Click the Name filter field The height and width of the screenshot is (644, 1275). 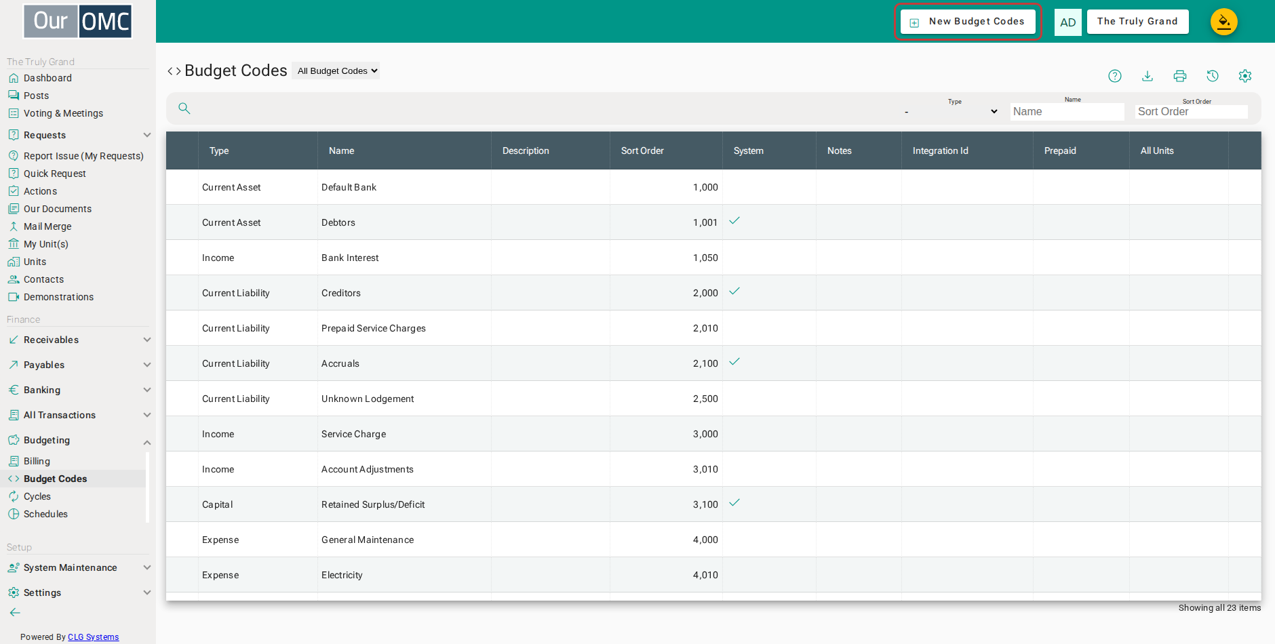click(x=1067, y=112)
